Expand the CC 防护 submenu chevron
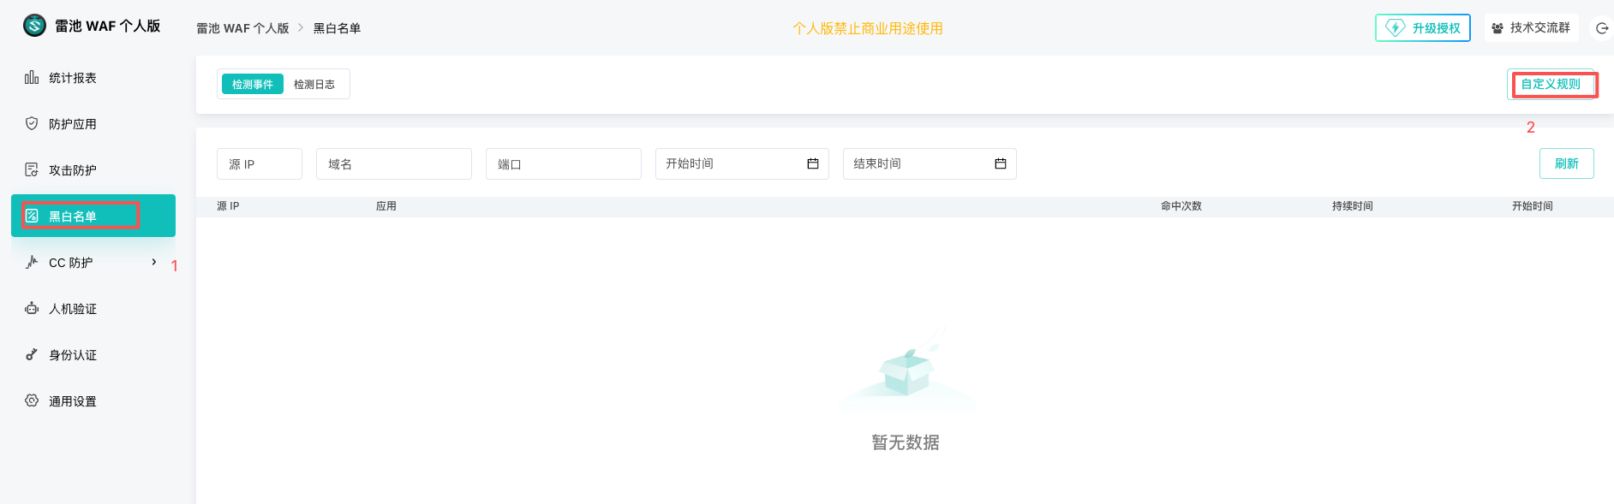Image resolution: width=1614 pixels, height=504 pixels. pyautogui.click(x=154, y=263)
